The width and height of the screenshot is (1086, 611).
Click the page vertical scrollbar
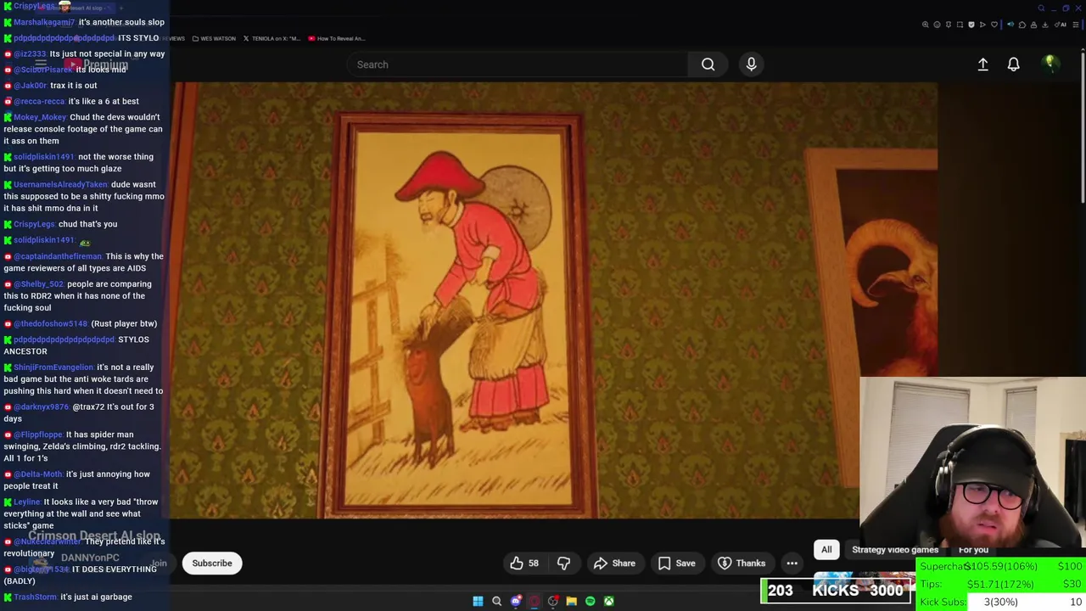[x=1083, y=127]
